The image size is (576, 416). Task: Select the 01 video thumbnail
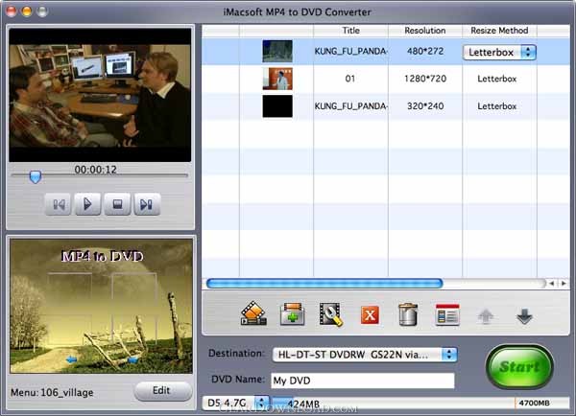[277, 79]
